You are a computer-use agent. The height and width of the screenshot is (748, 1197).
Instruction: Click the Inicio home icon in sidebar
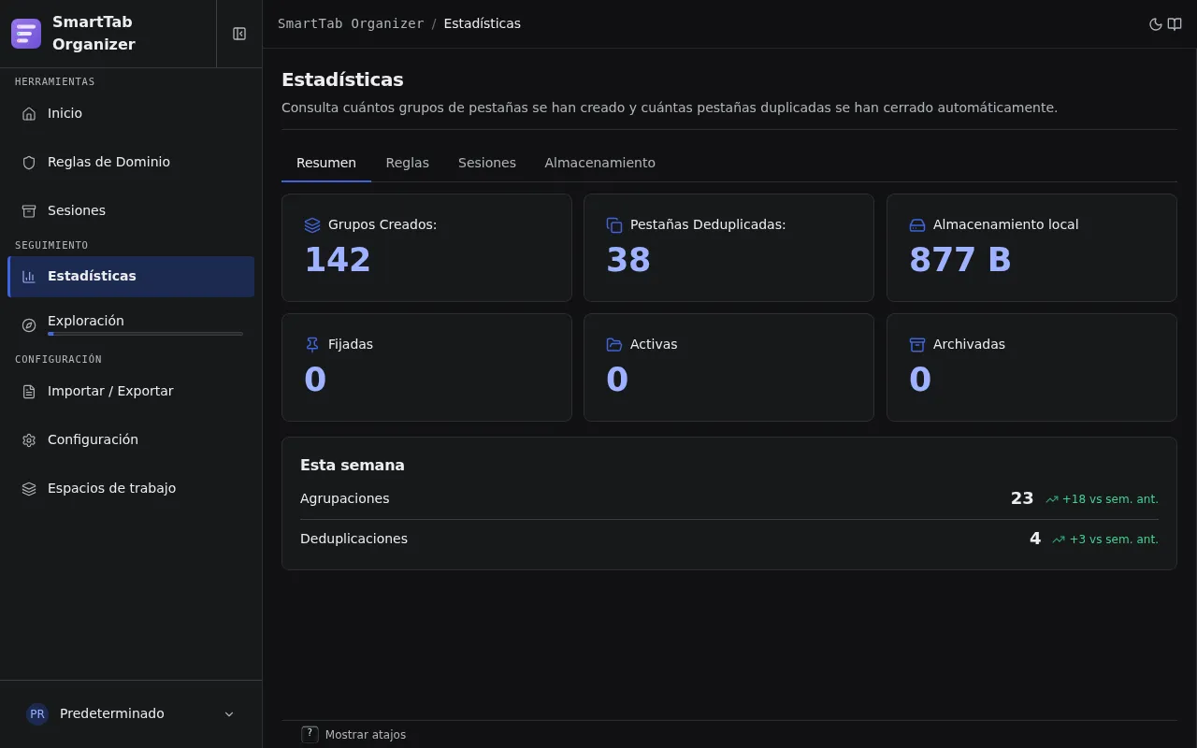click(x=29, y=113)
